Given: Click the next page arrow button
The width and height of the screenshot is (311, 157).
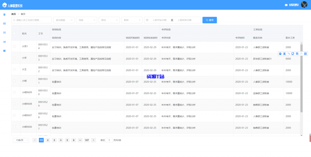Looking at the screenshot, I should [94, 140].
